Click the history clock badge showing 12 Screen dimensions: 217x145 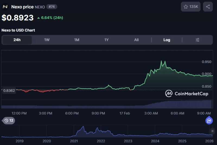coord(9,121)
